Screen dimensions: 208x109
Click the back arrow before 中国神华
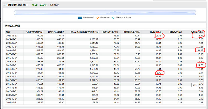3,5
